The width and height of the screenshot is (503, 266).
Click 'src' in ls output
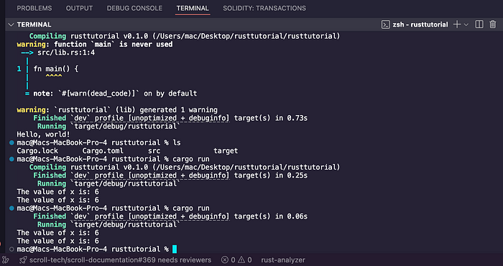coord(154,151)
